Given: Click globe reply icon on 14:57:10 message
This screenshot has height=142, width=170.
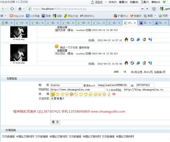Looking at the screenshot, I should click(x=150, y=40).
